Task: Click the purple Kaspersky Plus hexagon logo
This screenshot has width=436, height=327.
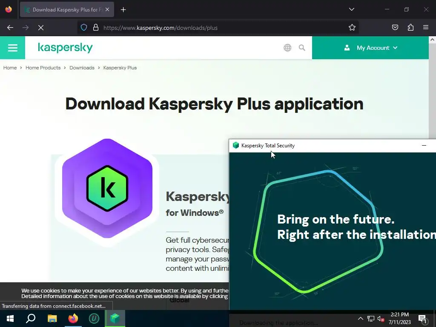Action: pos(107,188)
